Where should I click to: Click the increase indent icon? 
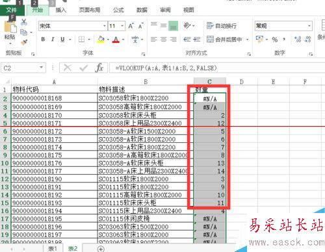(x=196, y=40)
